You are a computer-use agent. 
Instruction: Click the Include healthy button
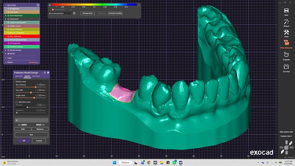(x=115, y=13)
